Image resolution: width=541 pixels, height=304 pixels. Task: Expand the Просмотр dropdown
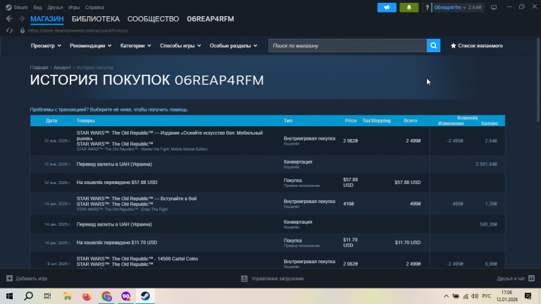46,46
